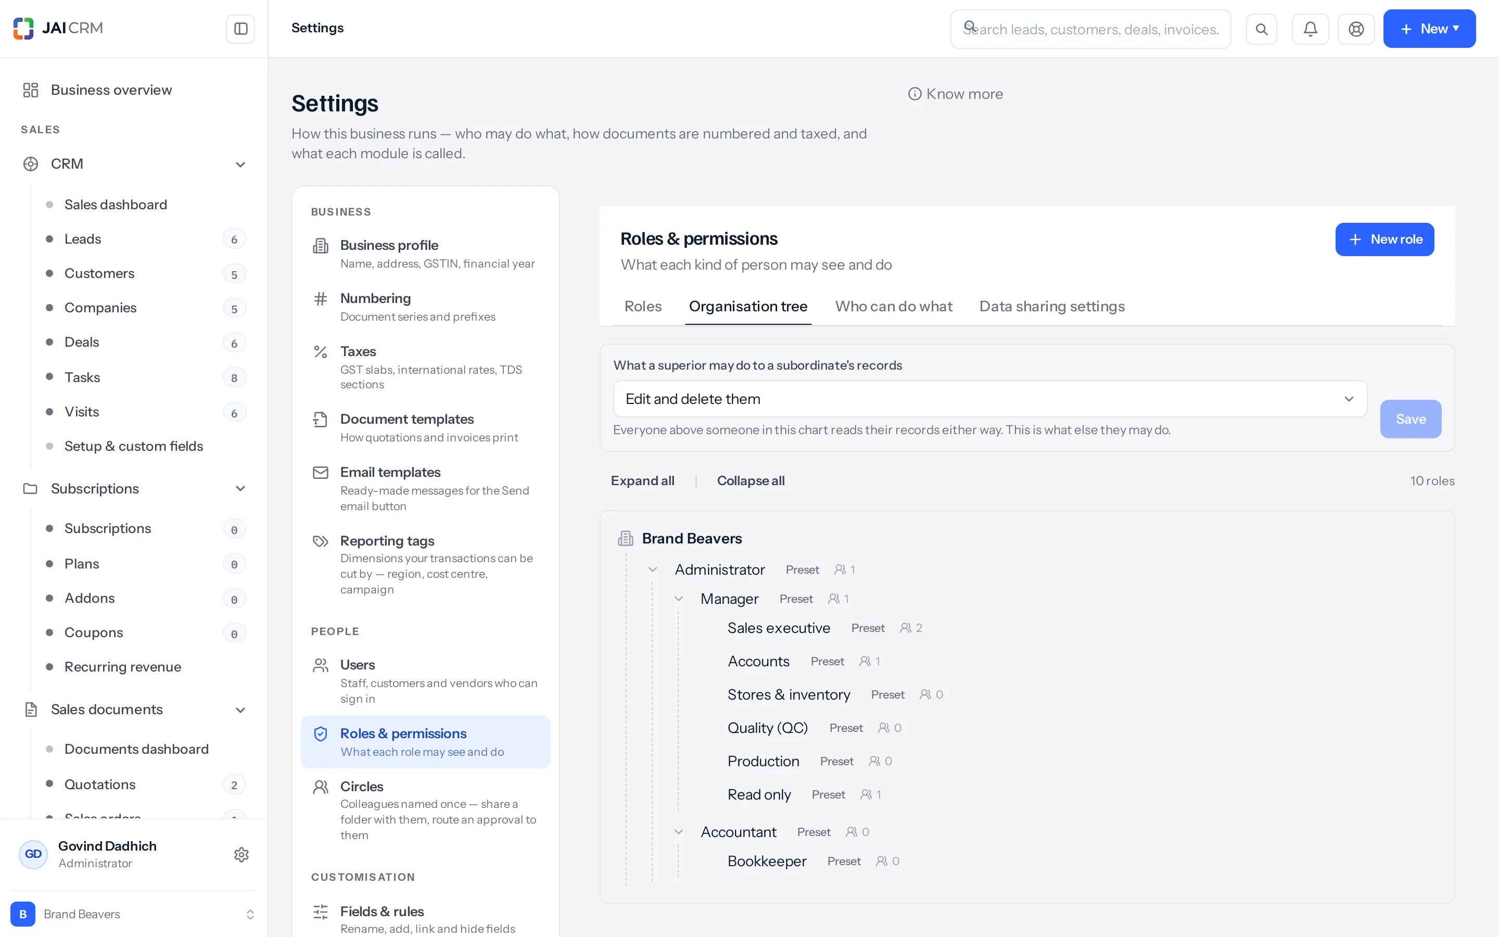The width and height of the screenshot is (1499, 937).
Task: Click the Numbering hash icon
Action: [x=320, y=299]
